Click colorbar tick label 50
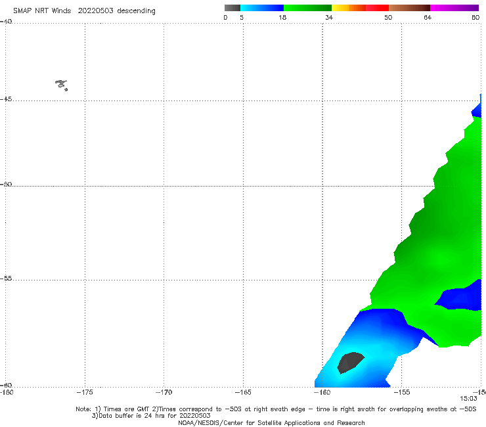 tap(388, 17)
